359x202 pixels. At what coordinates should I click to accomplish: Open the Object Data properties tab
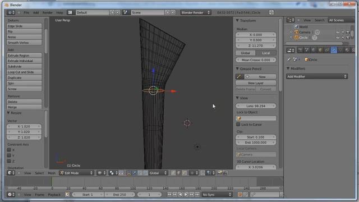coord(340,50)
